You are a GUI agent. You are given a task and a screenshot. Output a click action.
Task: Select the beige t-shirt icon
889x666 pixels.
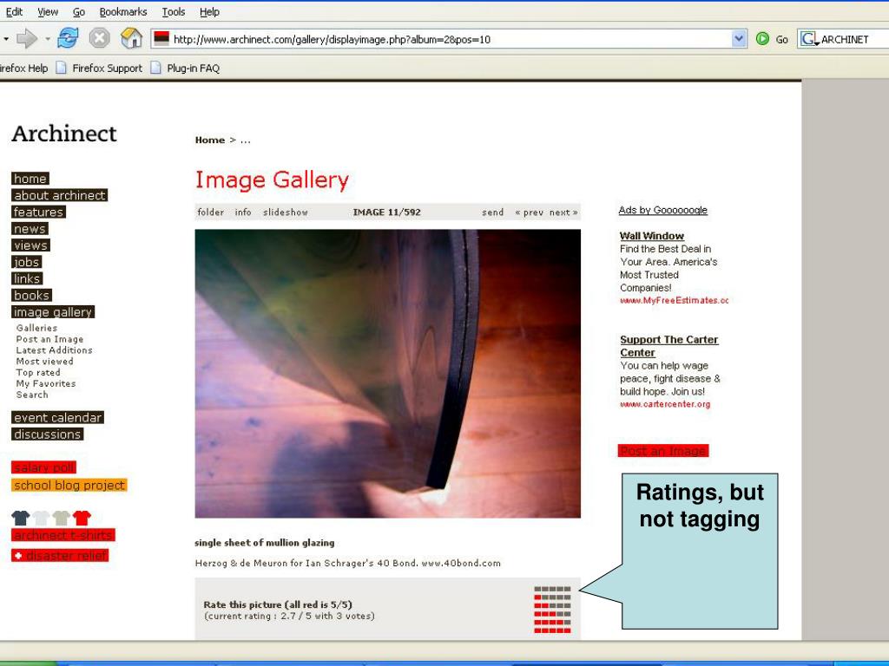62,518
